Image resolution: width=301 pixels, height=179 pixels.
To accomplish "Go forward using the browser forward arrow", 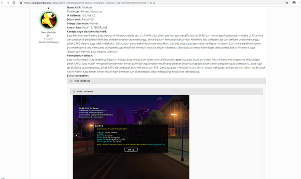I will point(8,3).
